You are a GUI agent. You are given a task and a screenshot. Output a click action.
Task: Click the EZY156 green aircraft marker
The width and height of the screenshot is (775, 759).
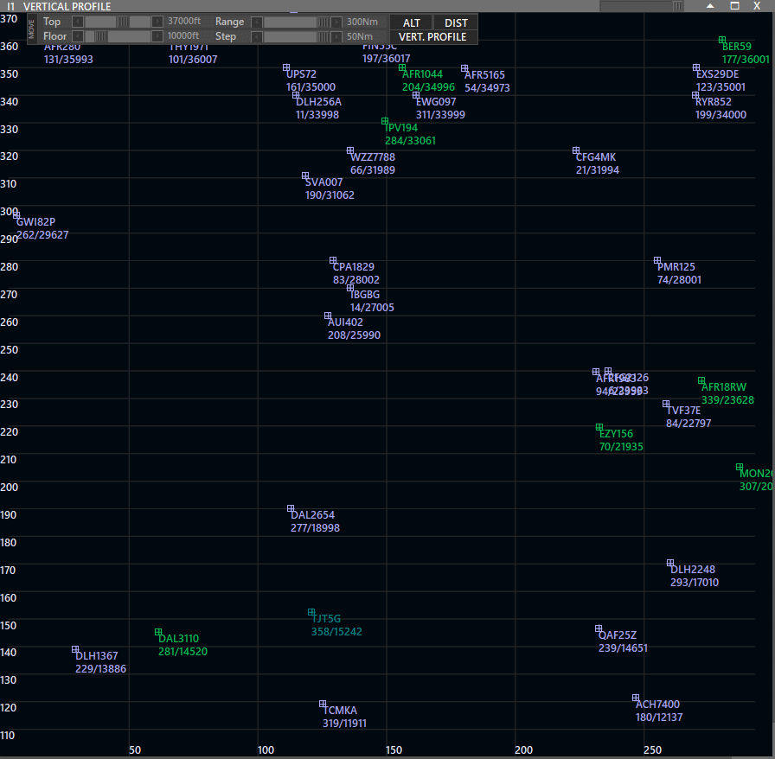click(599, 427)
